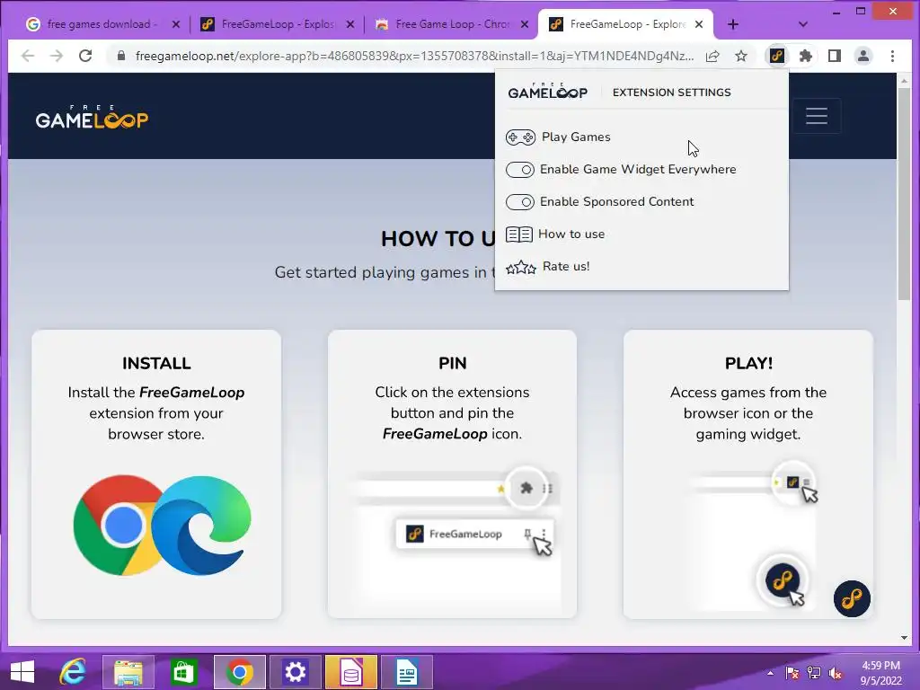Viewport: 920px width, 690px height.
Task: Select Rate us! menu entry
Action: [566, 266]
